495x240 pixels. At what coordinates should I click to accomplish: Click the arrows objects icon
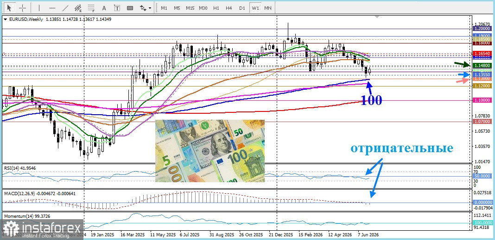[x=143, y=8]
